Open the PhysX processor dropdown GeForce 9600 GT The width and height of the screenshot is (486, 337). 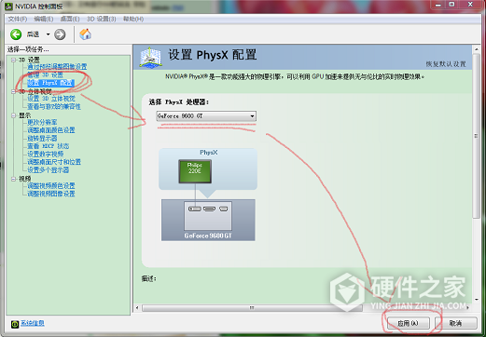coord(206,116)
